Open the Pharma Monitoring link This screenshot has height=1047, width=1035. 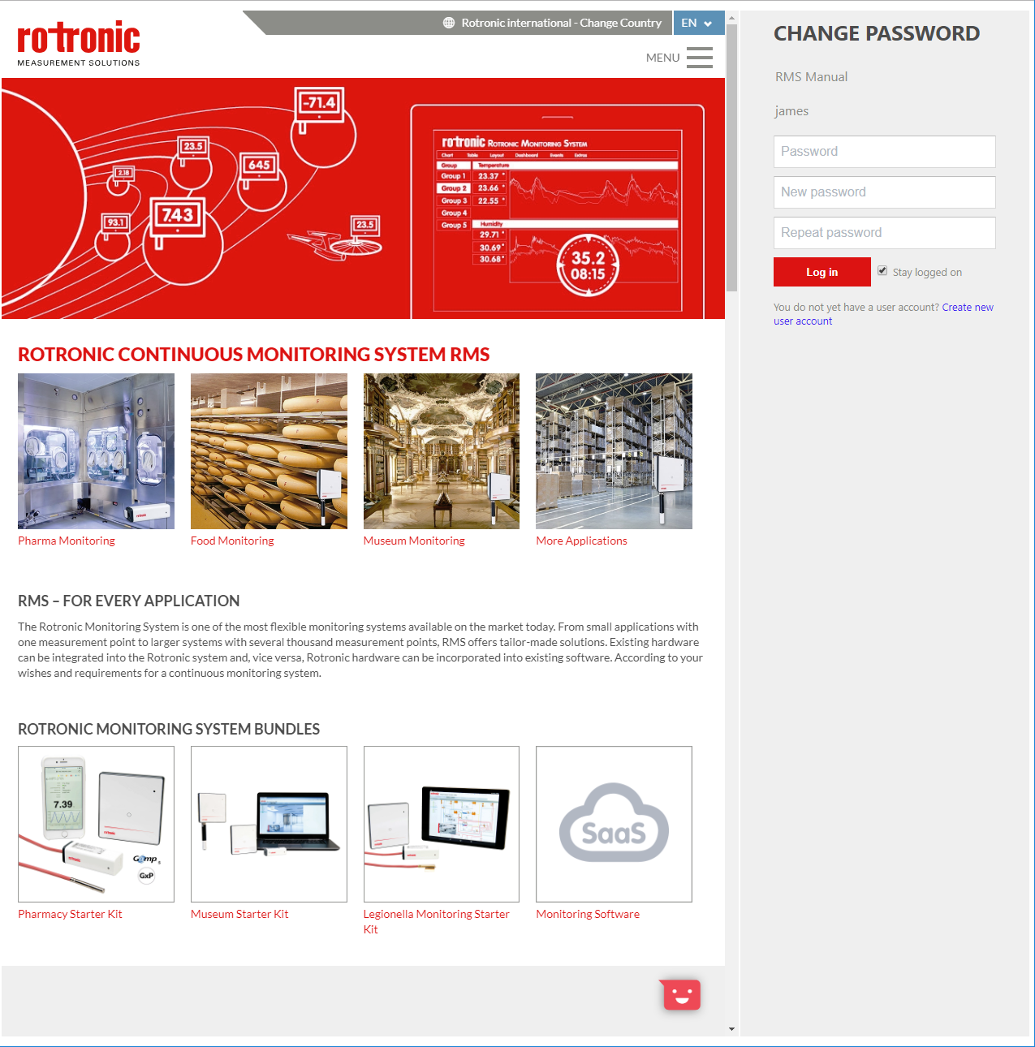(67, 541)
